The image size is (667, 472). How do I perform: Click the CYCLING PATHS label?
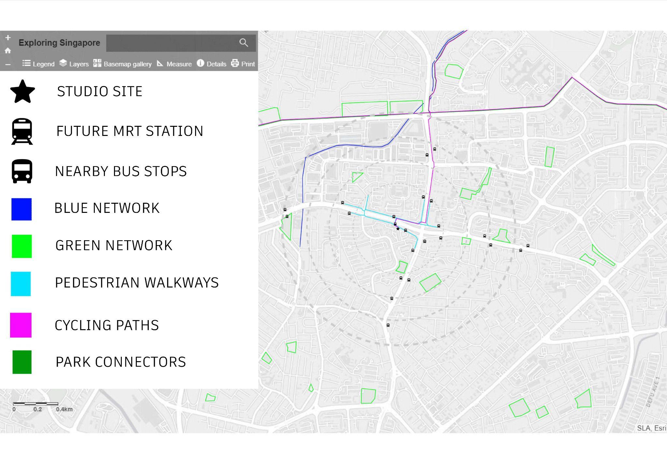(106, 325)
